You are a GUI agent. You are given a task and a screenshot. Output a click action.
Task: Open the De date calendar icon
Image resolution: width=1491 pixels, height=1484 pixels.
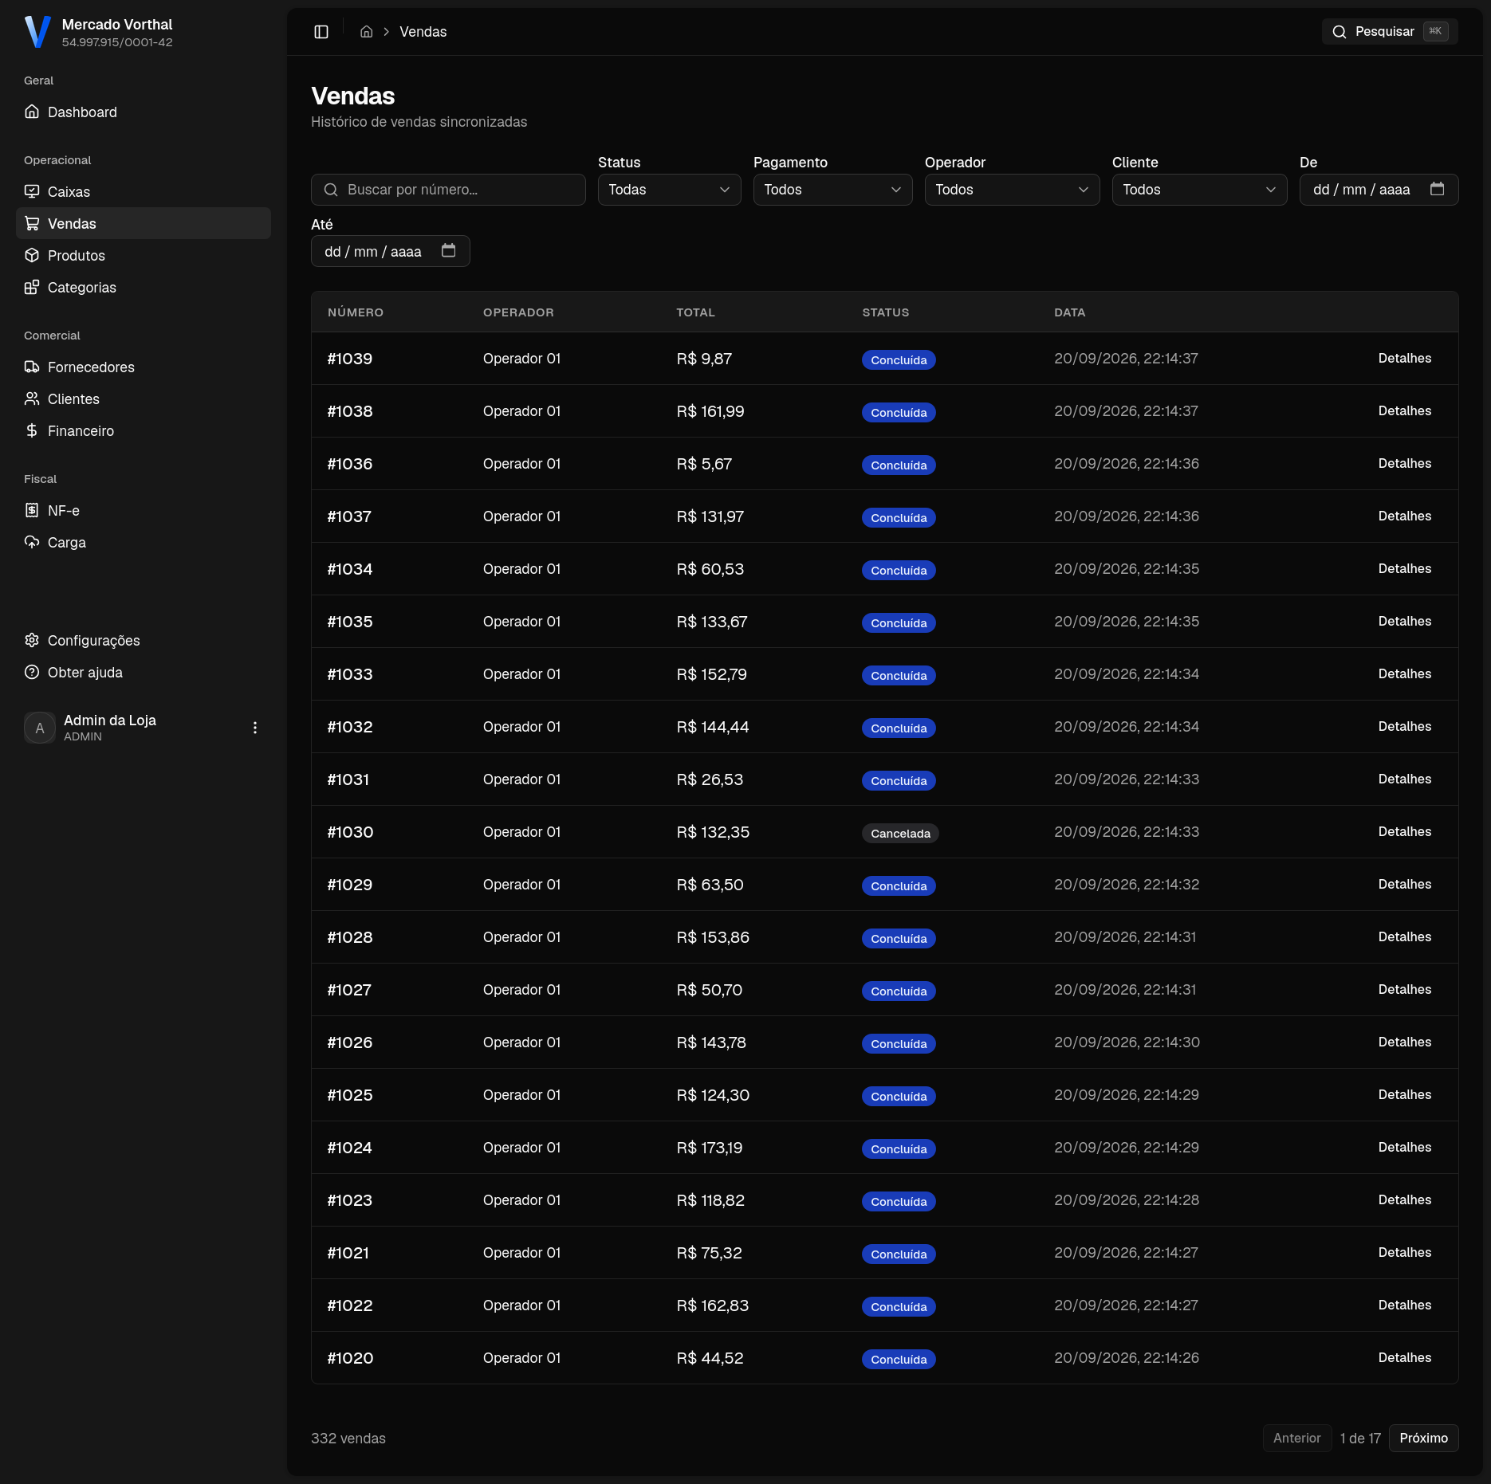(1438, 189)
